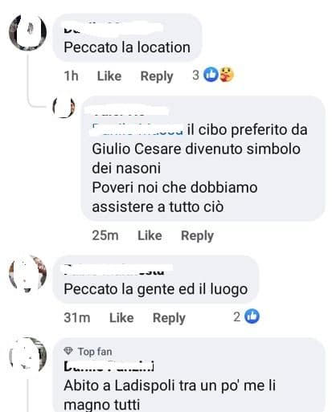Click the thumbs-up icon on 'Peccato la gente ed il luogo'
Image resolution: width=332 pixels, height=412 pixels.
pyautogui.click(x=252, y=316)
